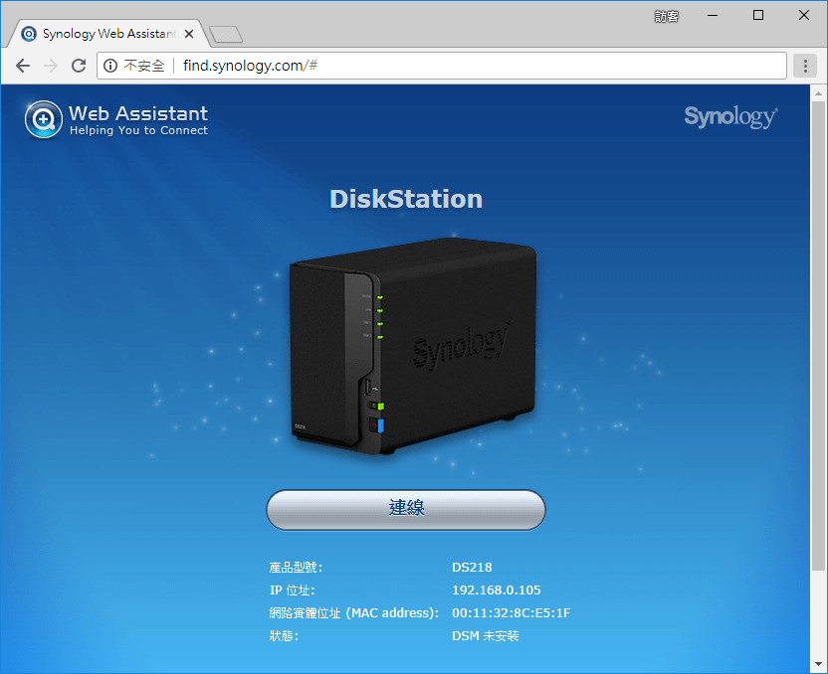Click the 訪客 guest account label
This screenshot has width=828, height=674.
667,16
